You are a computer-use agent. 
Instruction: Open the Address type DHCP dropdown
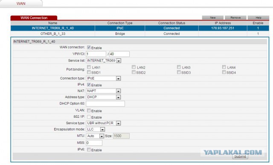pyautogui.click(x=103, y=97)
